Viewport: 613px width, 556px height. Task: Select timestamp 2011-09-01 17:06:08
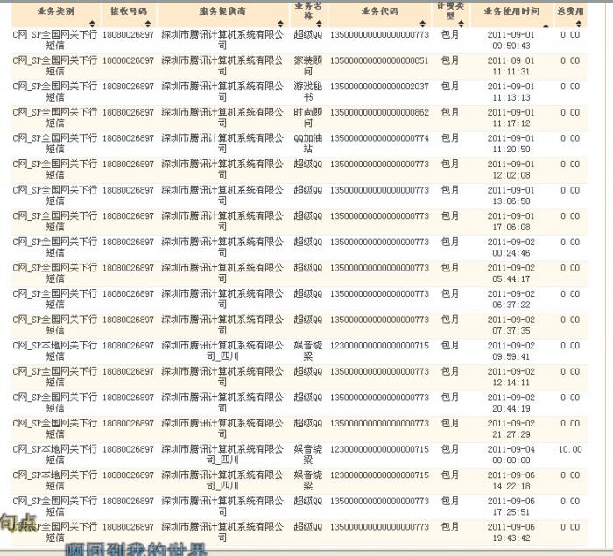point(511,222)
